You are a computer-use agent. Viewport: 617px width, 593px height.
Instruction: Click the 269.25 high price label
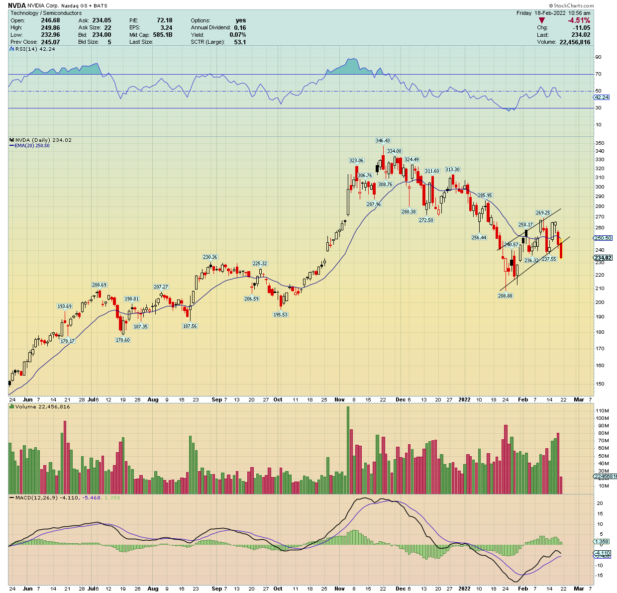tap(543, 213)
